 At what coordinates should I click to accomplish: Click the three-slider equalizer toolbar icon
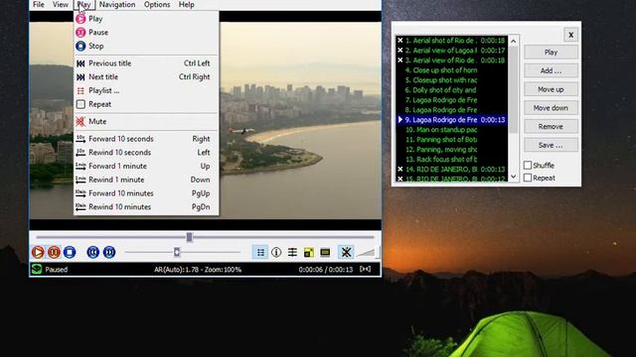[292, 252]
